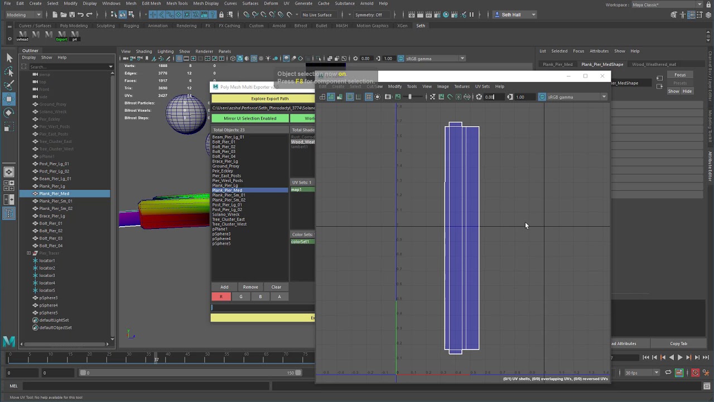Click the Explore Export Path button
Image resolution: width=714 pixels, height=402 pixels.
269,99
